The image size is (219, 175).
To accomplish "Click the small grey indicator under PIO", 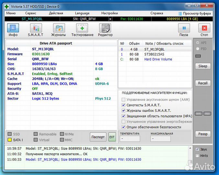I will 198,56.
